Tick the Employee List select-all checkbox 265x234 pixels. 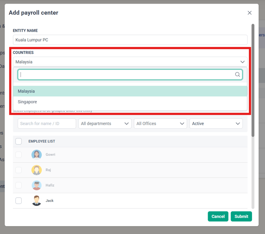[x=19, y=141]
